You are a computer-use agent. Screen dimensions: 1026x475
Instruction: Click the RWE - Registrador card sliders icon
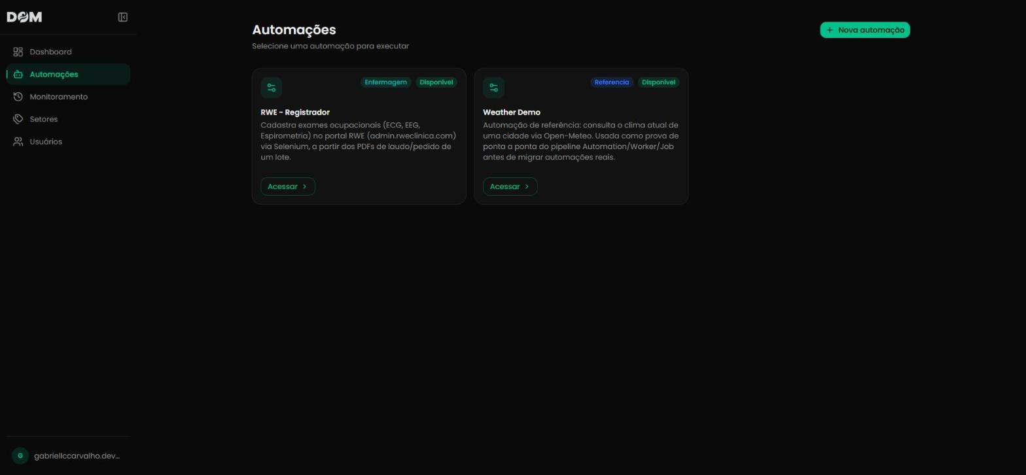(x=272, y=88)
